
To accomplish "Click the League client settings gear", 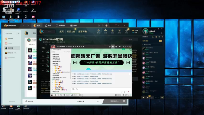I will coord(159,29).
